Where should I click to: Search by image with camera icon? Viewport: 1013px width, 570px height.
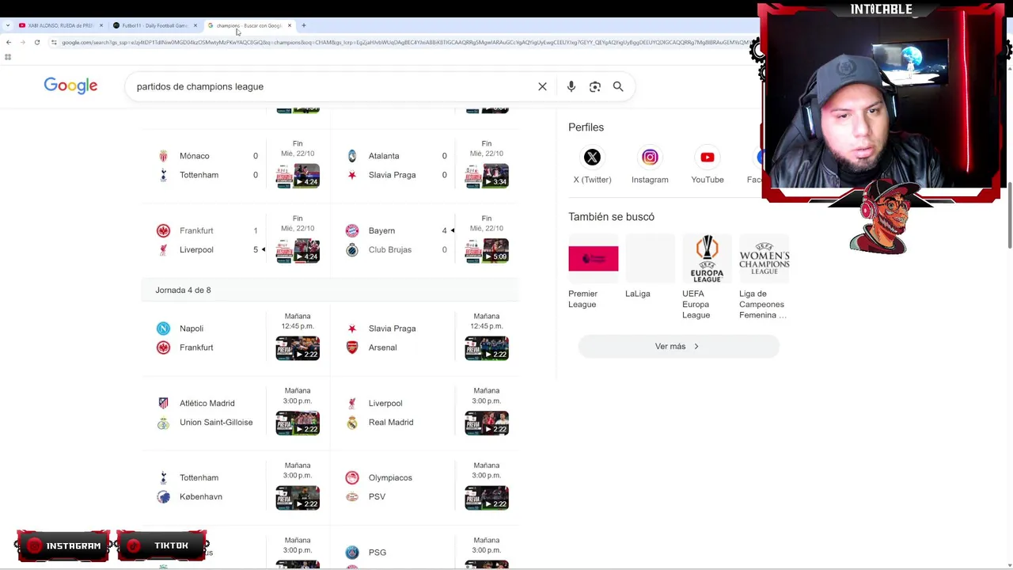pos(595,86)
